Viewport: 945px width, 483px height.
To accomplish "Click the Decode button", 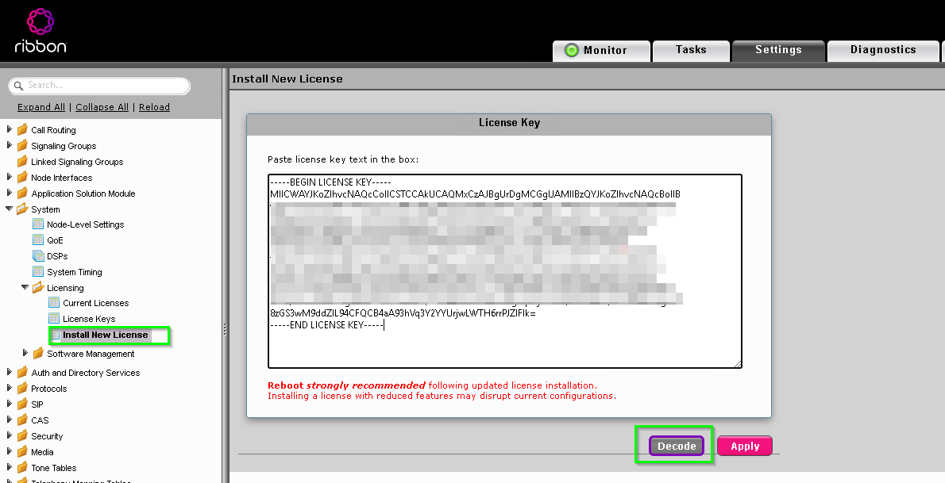I will [675, 446].
